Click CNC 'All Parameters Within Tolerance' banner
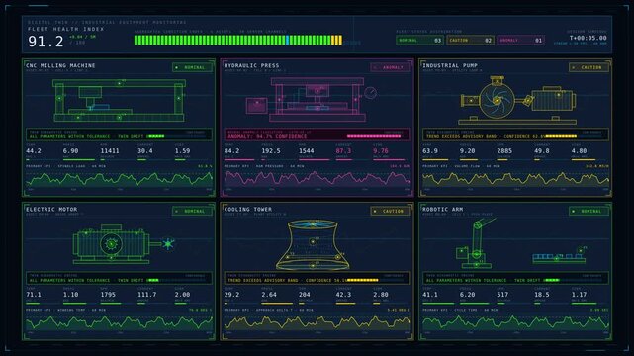The height and width of the screenshot is (356, 634). (119, 134)
